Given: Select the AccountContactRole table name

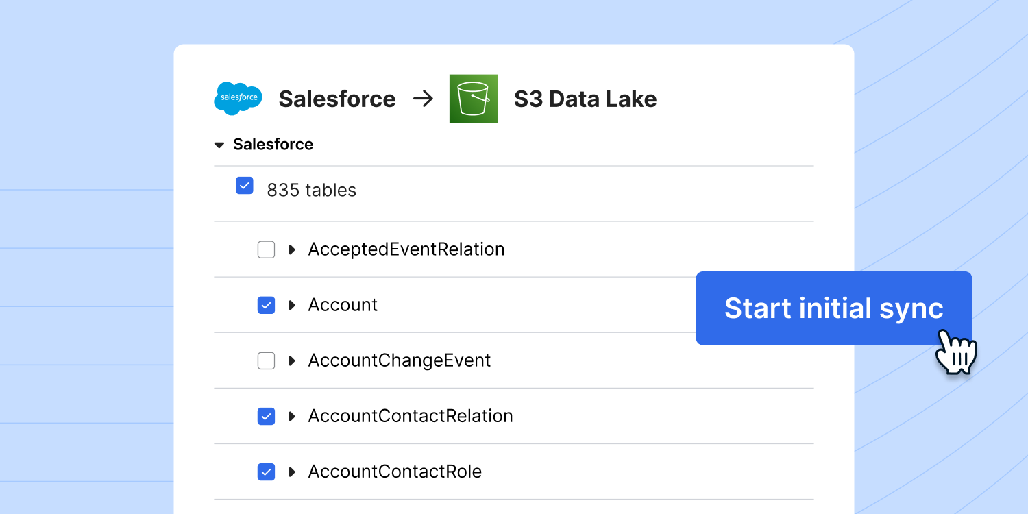Looking at the screenshot, I should 395,472.
